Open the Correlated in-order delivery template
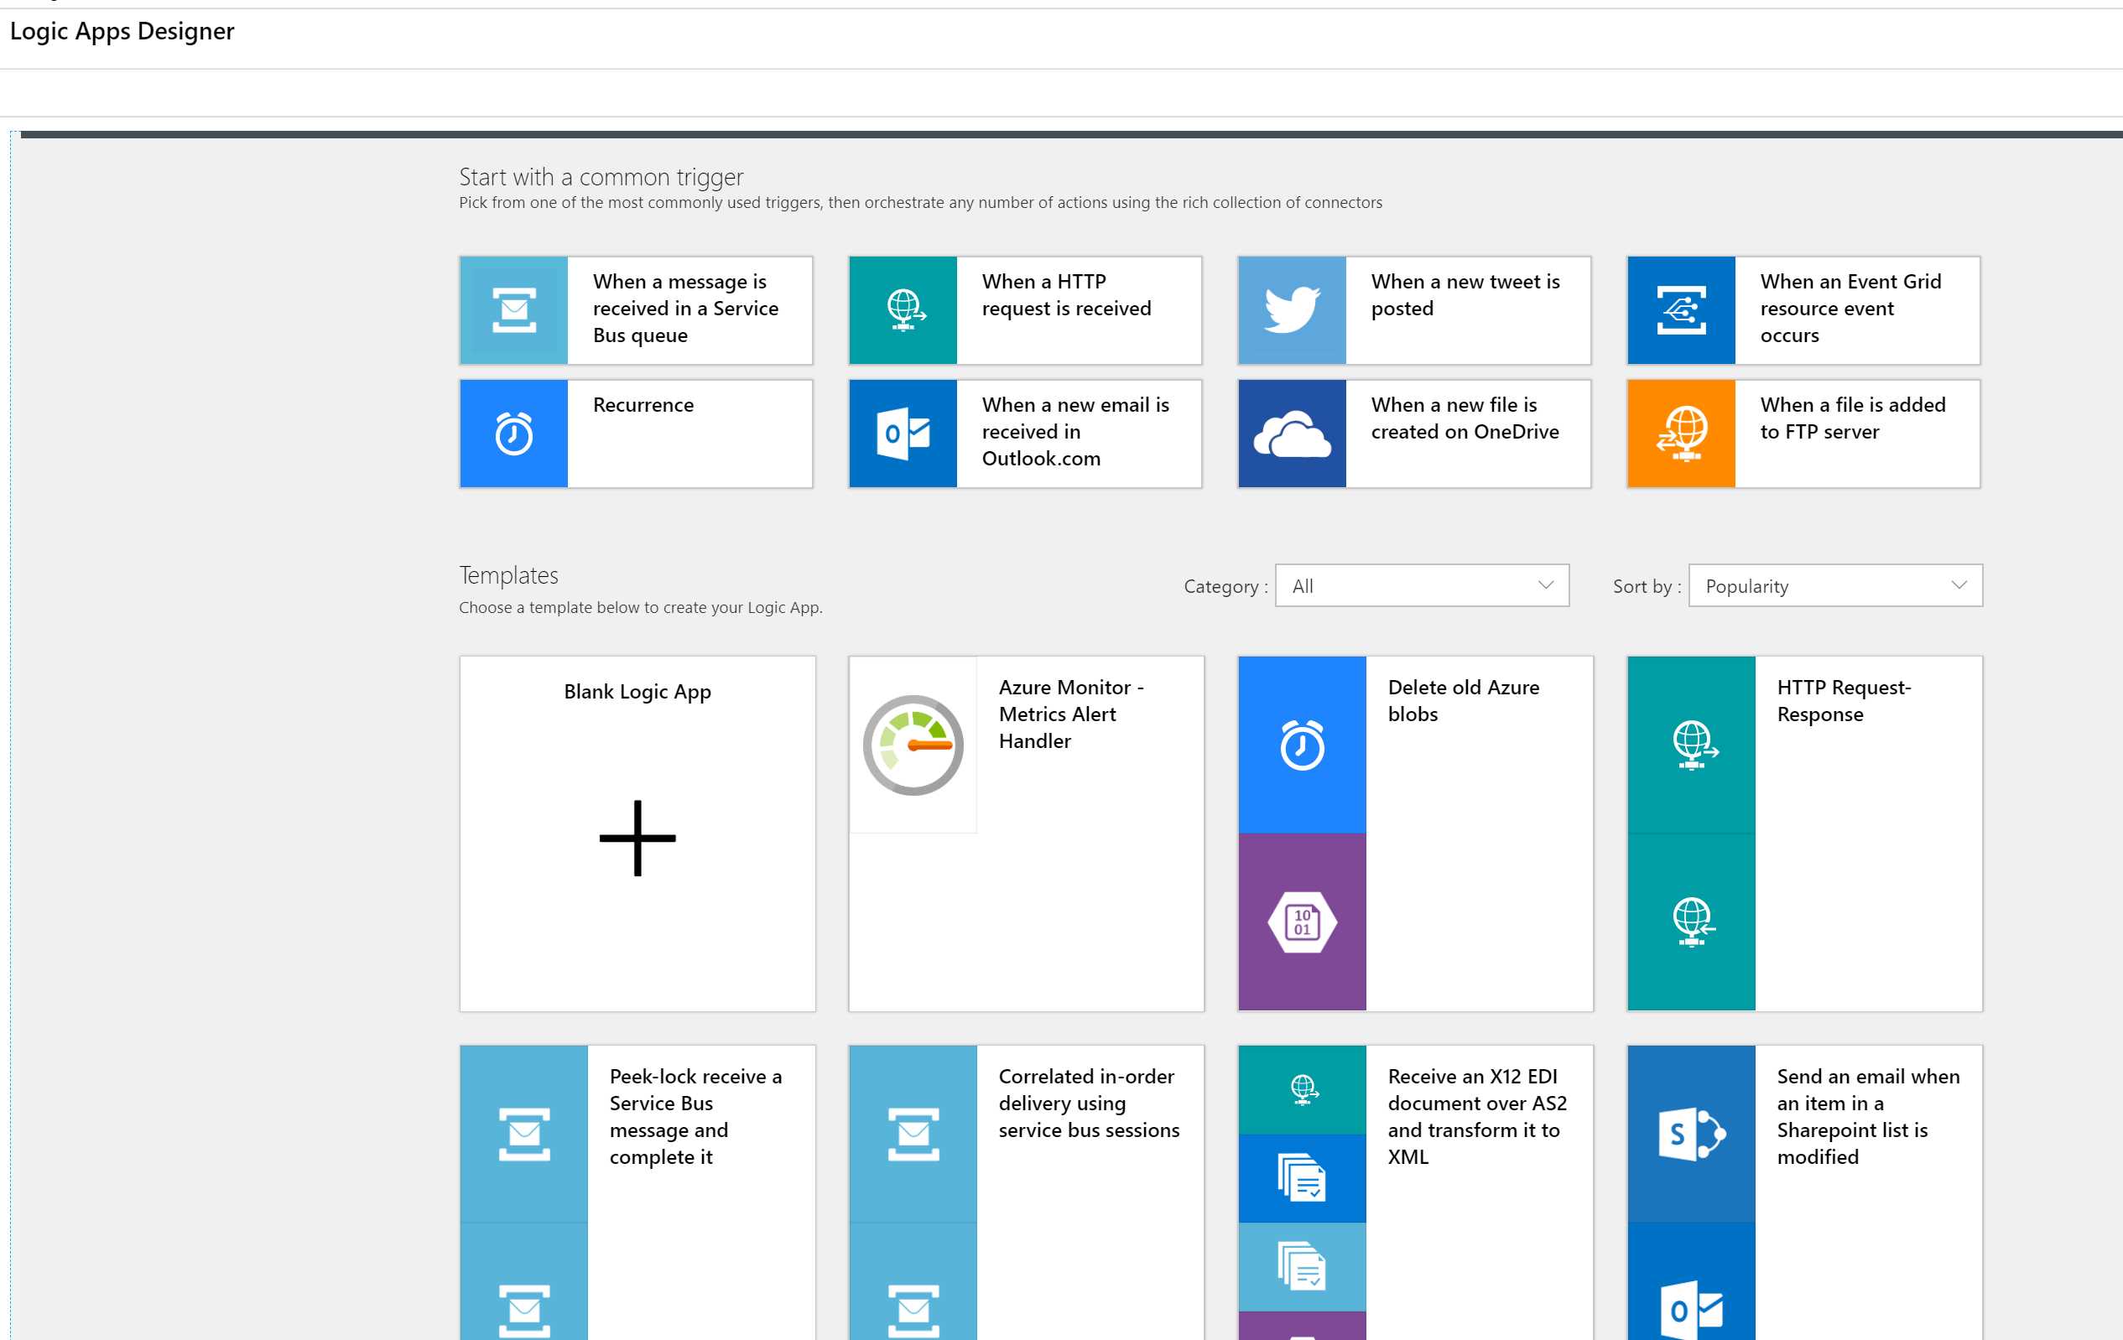Viewport: 2123px width, 1340px height. [x=1025, y=1190]
